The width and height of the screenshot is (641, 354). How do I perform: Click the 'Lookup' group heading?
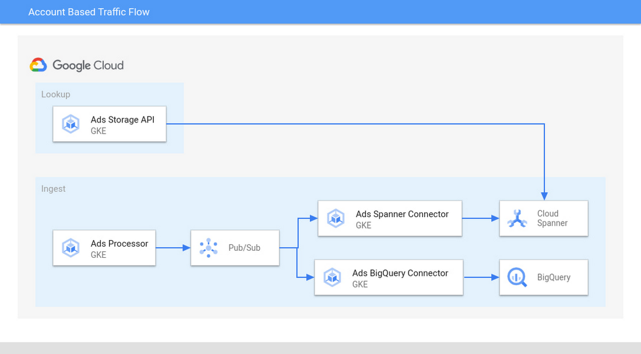(x=55, y=94)
